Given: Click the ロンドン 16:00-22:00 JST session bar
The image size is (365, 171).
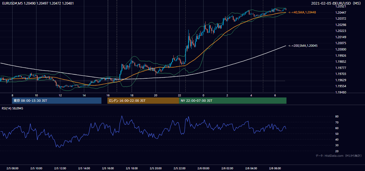Looking at the screenshot, I should 143,101.
